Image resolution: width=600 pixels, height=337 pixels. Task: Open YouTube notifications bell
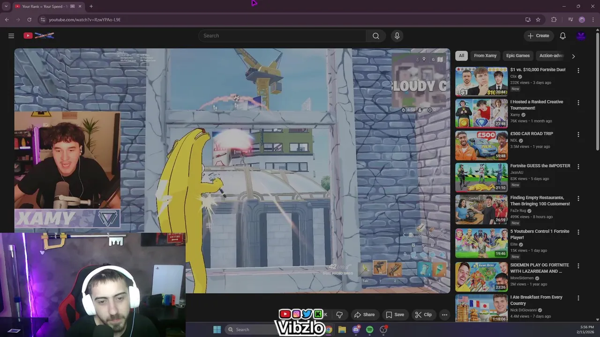pos(562,36)
